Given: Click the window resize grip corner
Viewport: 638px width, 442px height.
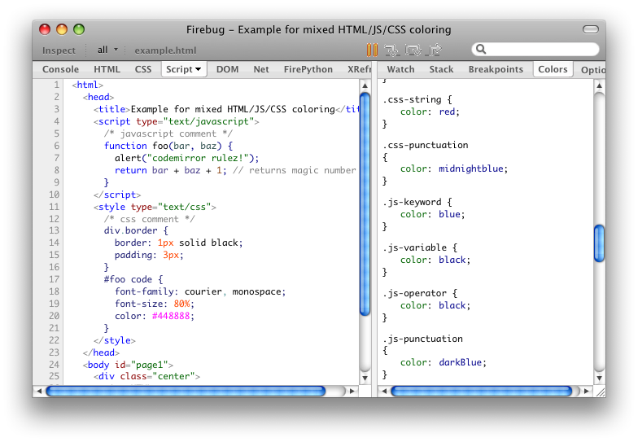Looking at the screenshot, I should tap(601, 392).
